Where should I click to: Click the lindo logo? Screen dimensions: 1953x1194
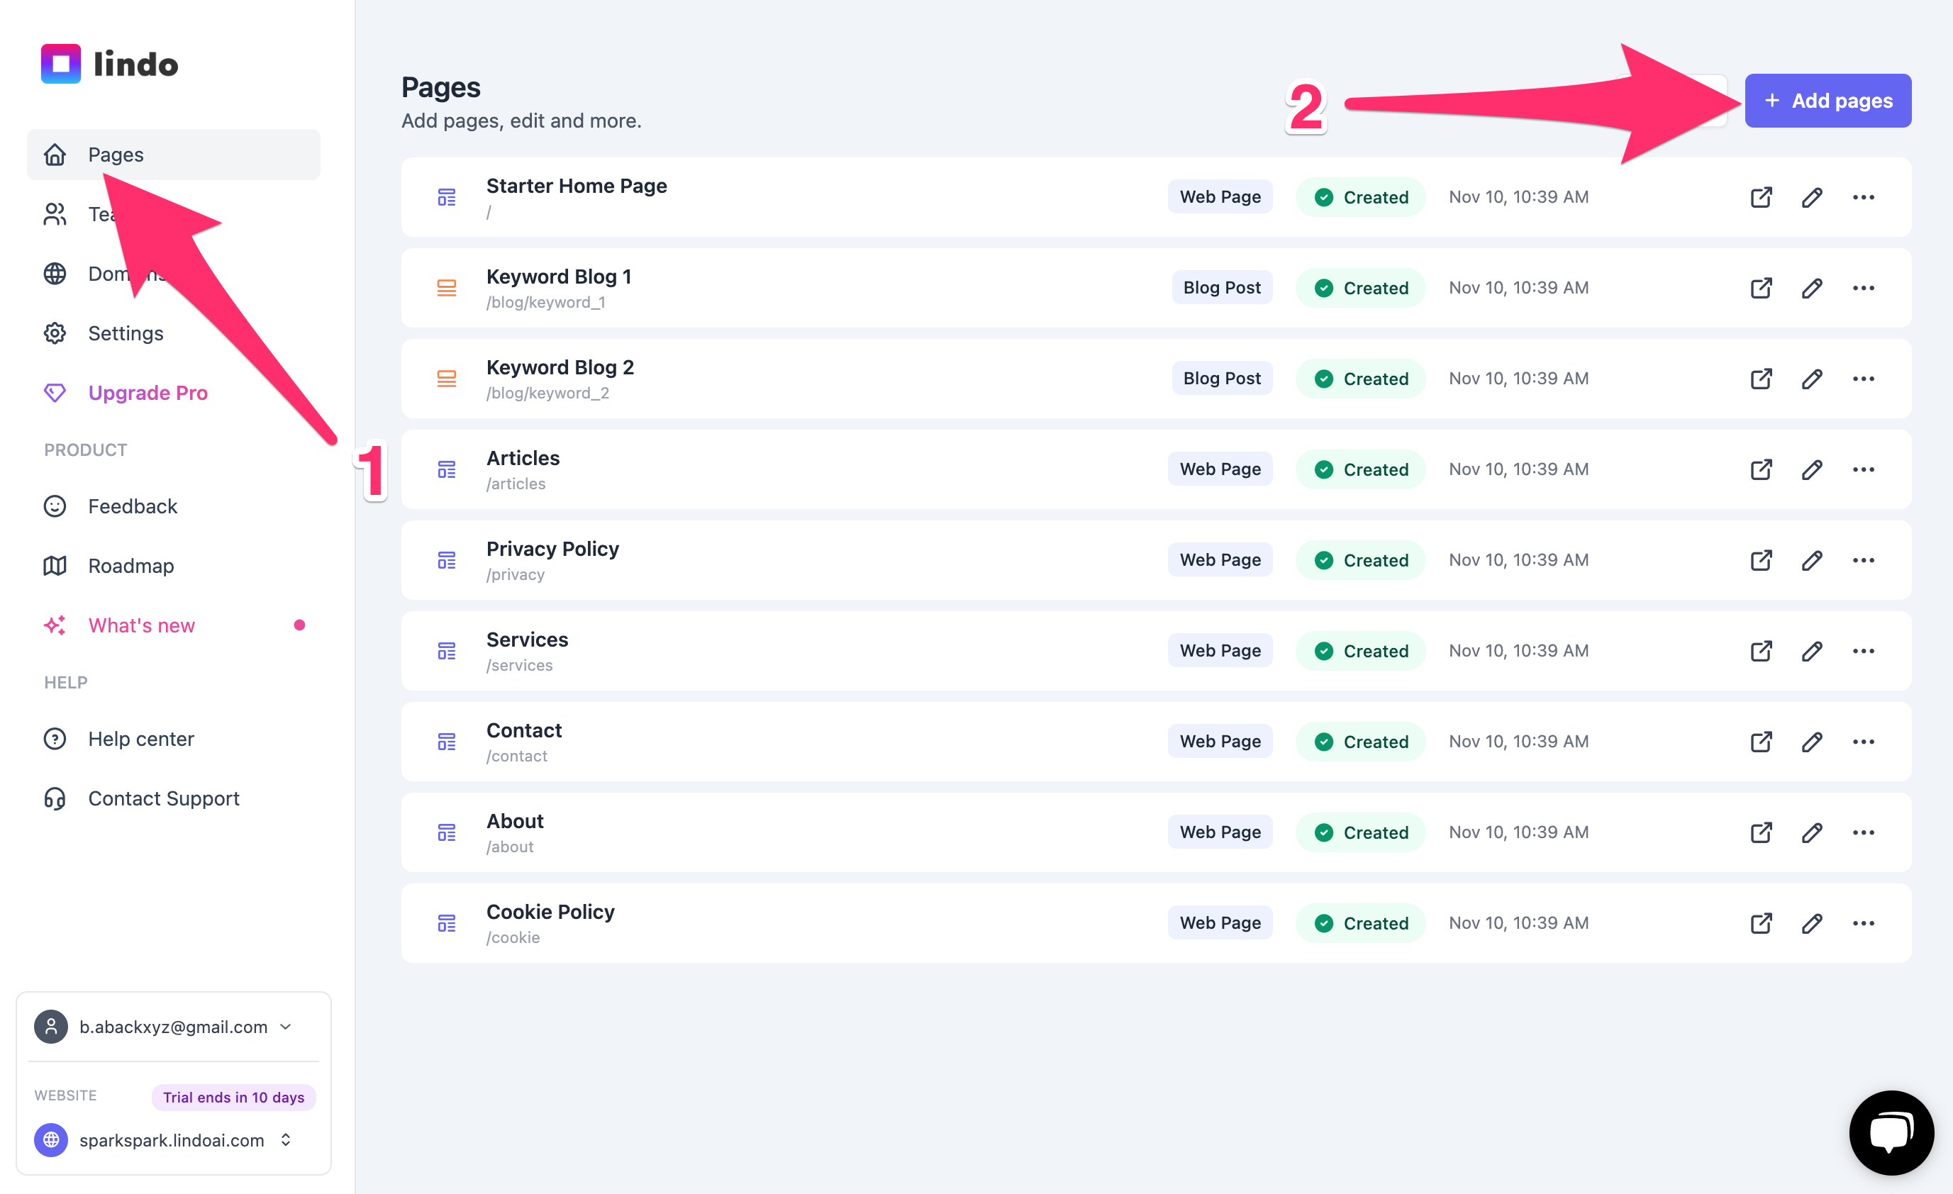tap(109, 63)
